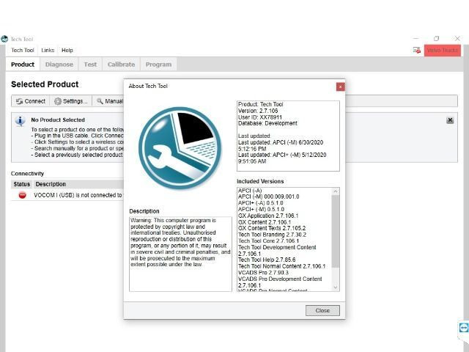This screenshot has width=469, height=352.
Task: Select 'GX Content Texts 2.7.105.2' entry
Action: coord(272,228)
